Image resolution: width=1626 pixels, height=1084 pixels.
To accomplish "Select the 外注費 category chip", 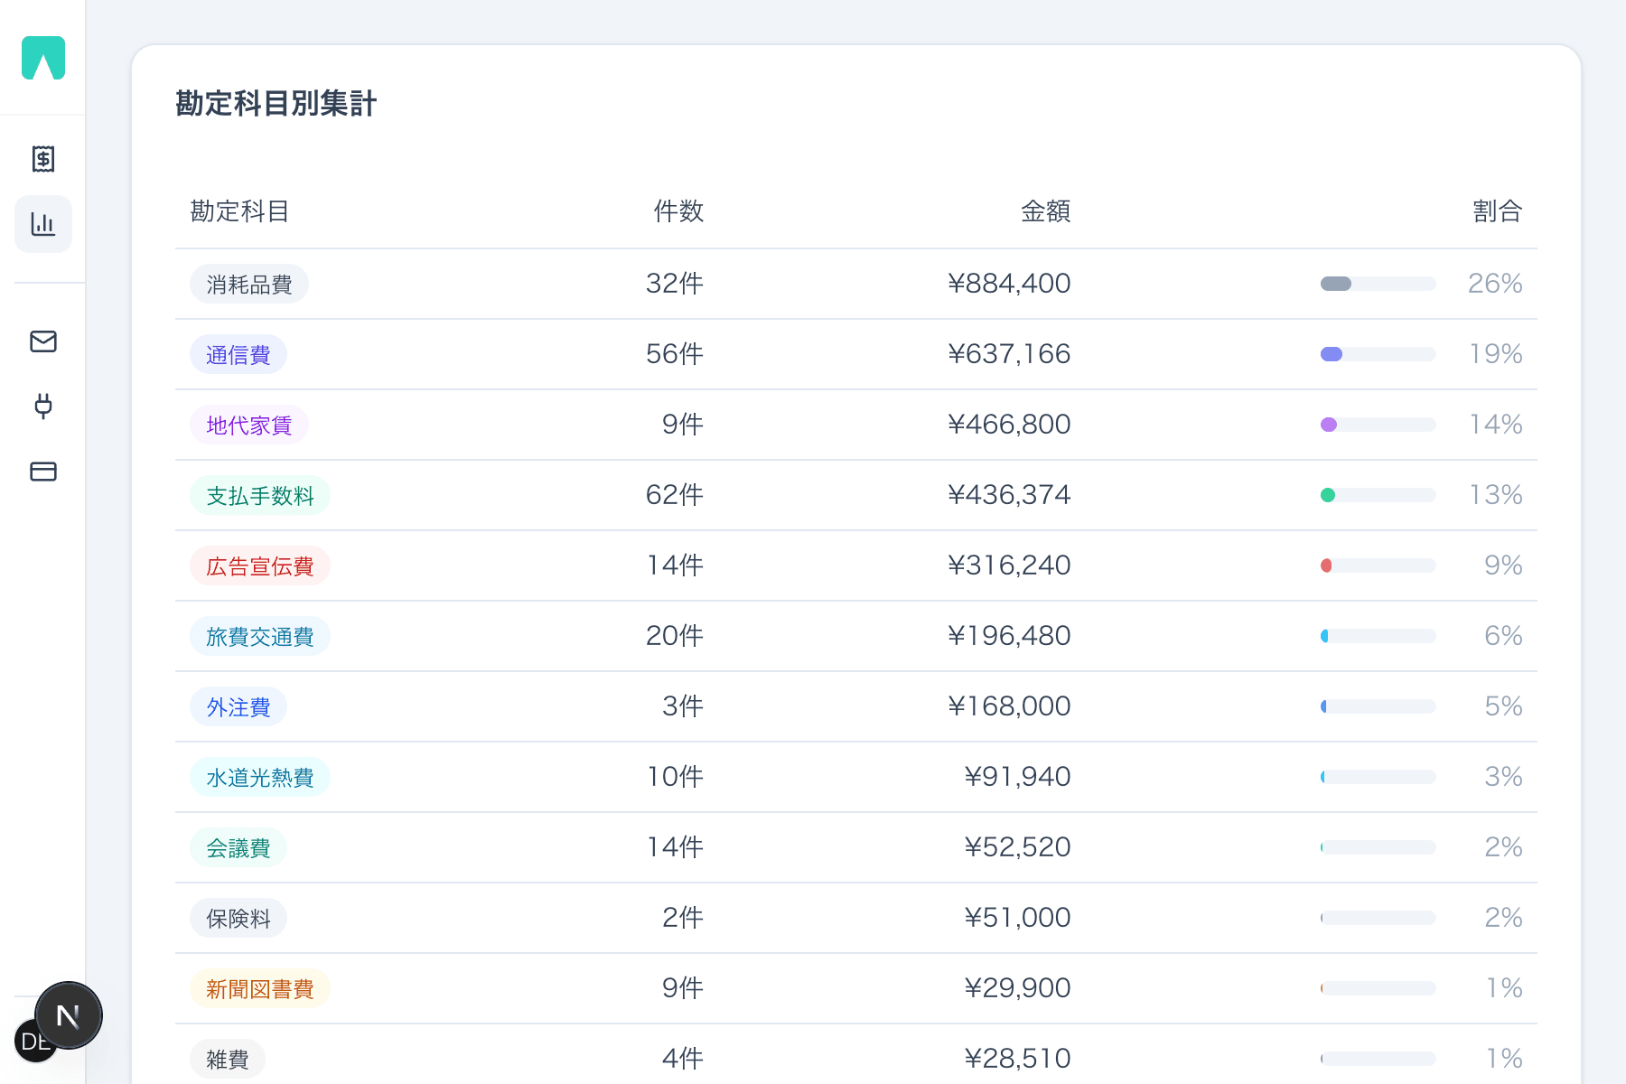I will tap(238, 706).
